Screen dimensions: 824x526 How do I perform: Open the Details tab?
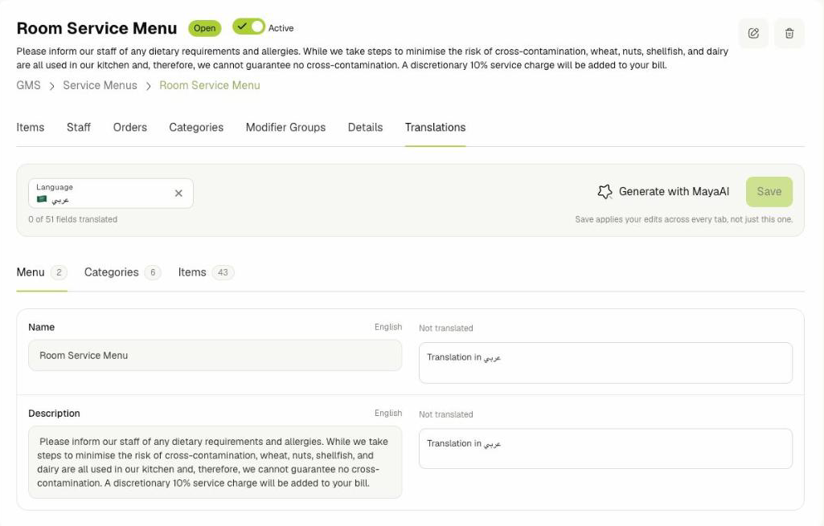[x=365, y=127]
